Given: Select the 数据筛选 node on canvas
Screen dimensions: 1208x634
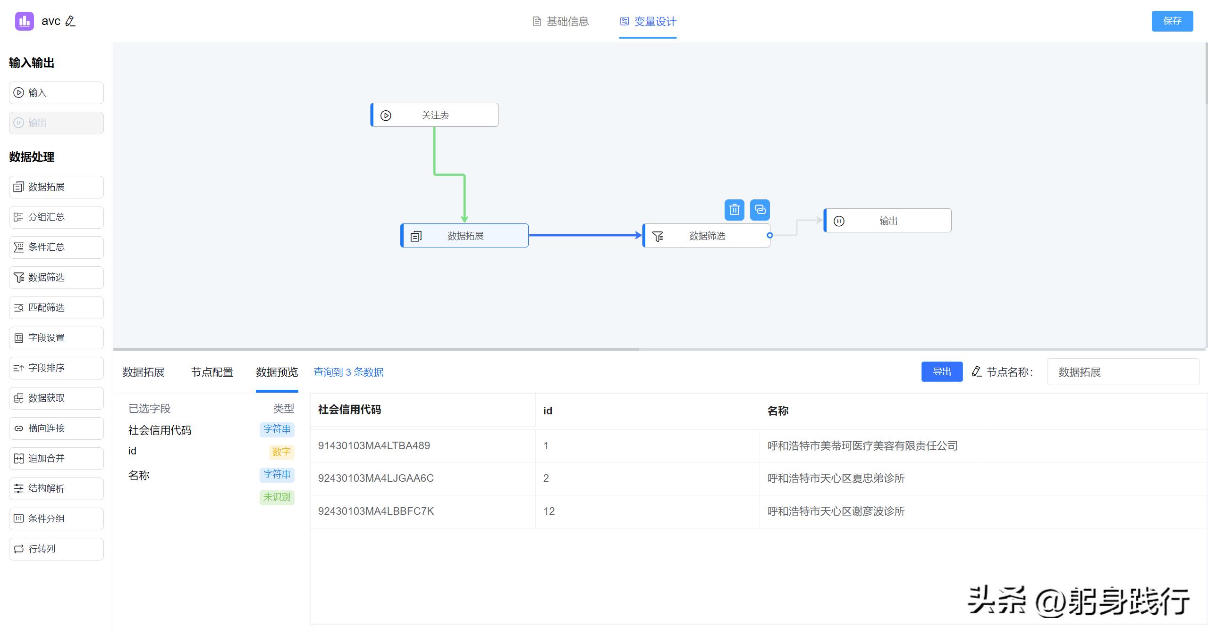Looking at the screenshot, I should [x=706, y=236].
